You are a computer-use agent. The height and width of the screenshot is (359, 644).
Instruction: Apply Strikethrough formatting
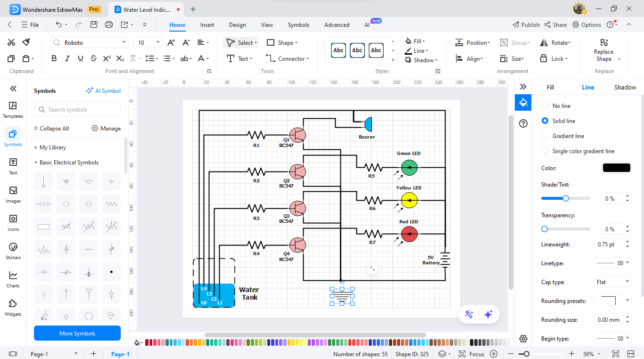(x=94, y=58)
